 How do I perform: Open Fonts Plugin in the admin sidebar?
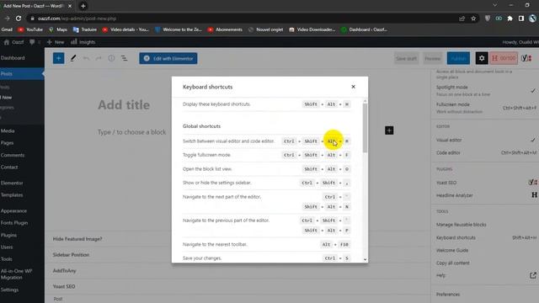(14, 222)
